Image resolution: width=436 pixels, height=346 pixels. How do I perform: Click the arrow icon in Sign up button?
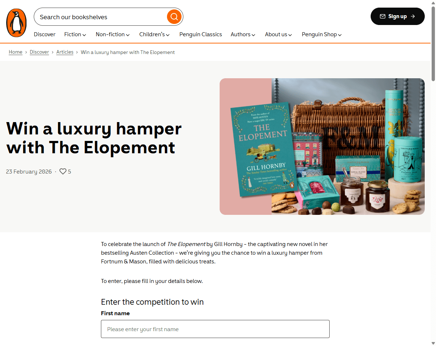click(x=413, y=16)
